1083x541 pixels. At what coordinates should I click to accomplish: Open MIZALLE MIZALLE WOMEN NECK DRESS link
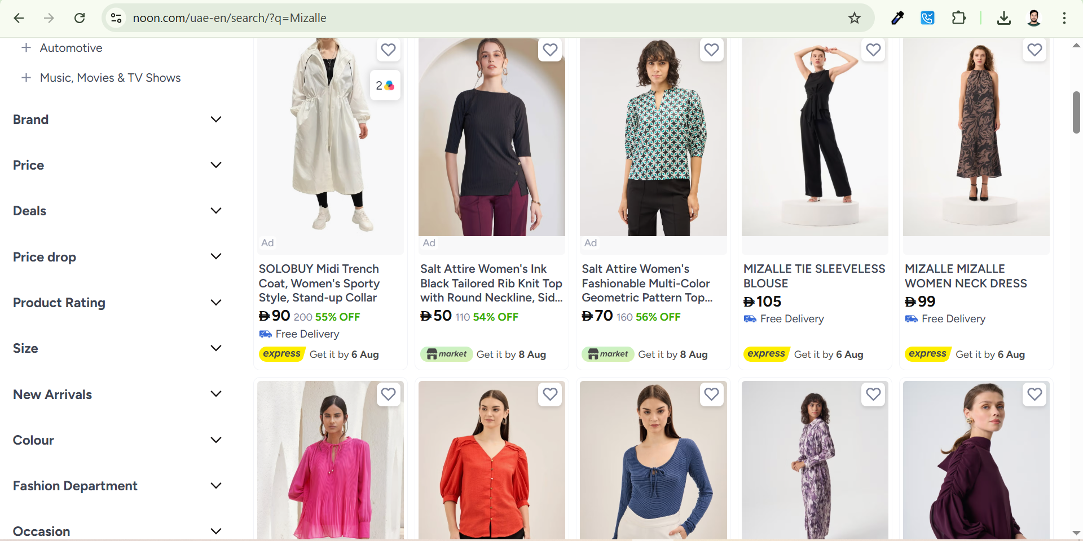pyautogui.click(x=965, y=276)
